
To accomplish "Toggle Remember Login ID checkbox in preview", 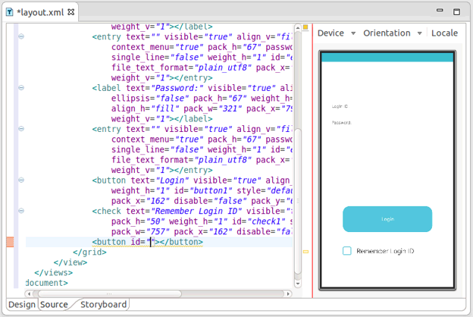I will click(x=347, y=251).
